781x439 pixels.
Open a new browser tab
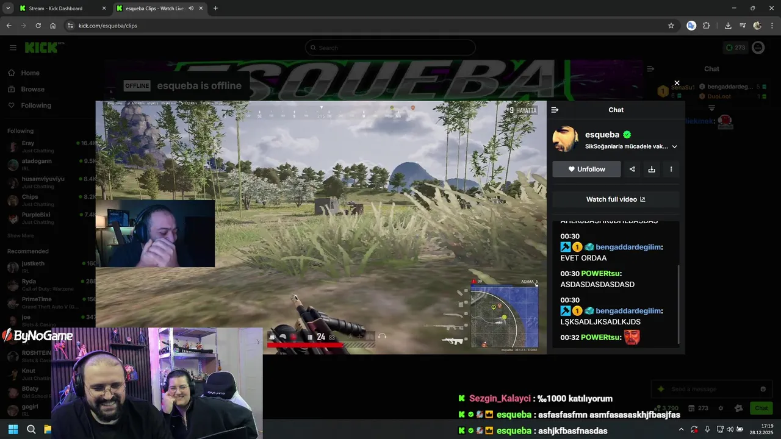(x=215, y=9)
